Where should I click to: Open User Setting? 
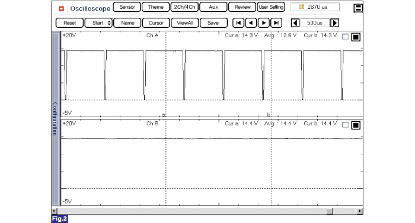tap(271, 7)
